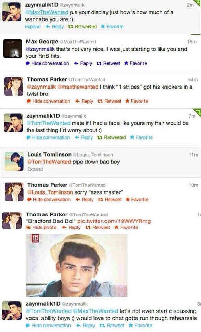
Task: Reply to Thomas Parker's "1 stripes" tweet
Action: point(84,101)
